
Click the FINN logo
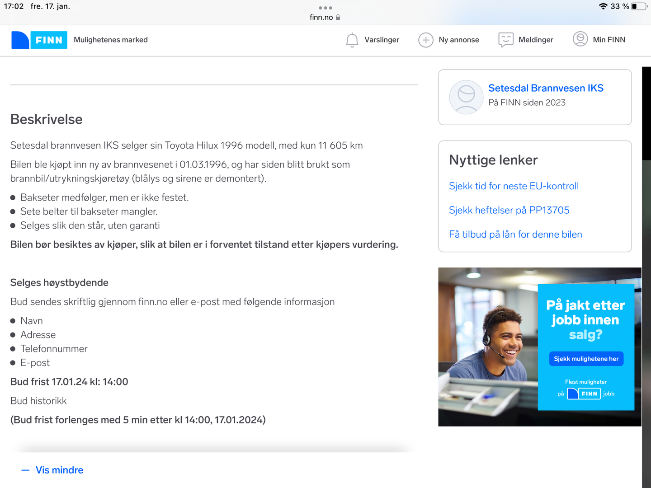pyautogui.click(x=39, y=40)
